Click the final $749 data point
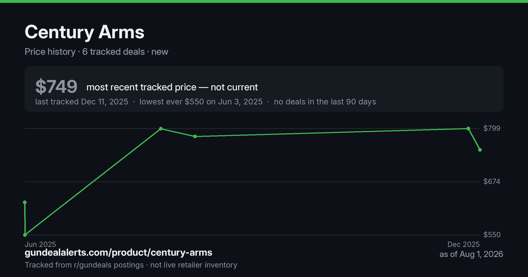 pyautogui.click(x=480, y=150)
